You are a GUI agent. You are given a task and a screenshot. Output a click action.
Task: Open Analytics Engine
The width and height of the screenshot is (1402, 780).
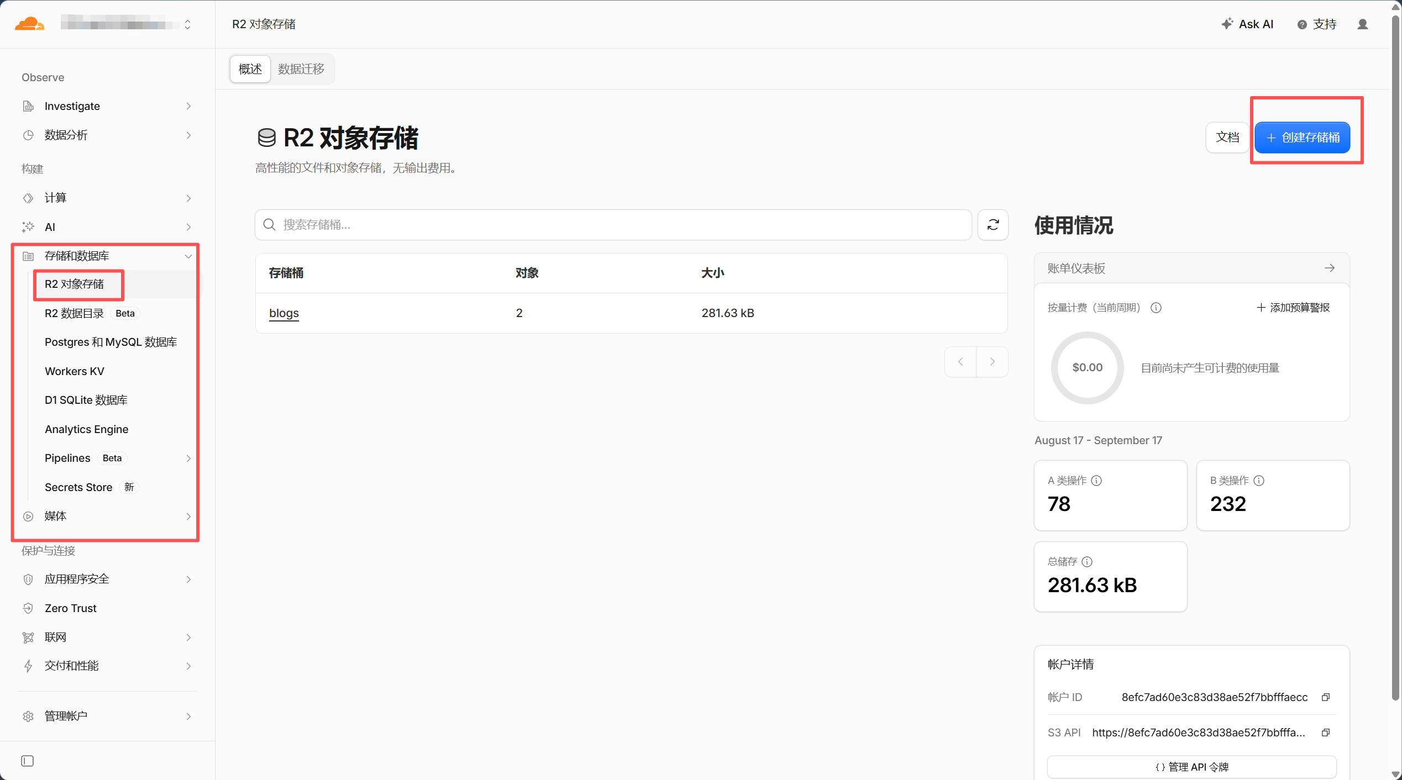86,429
